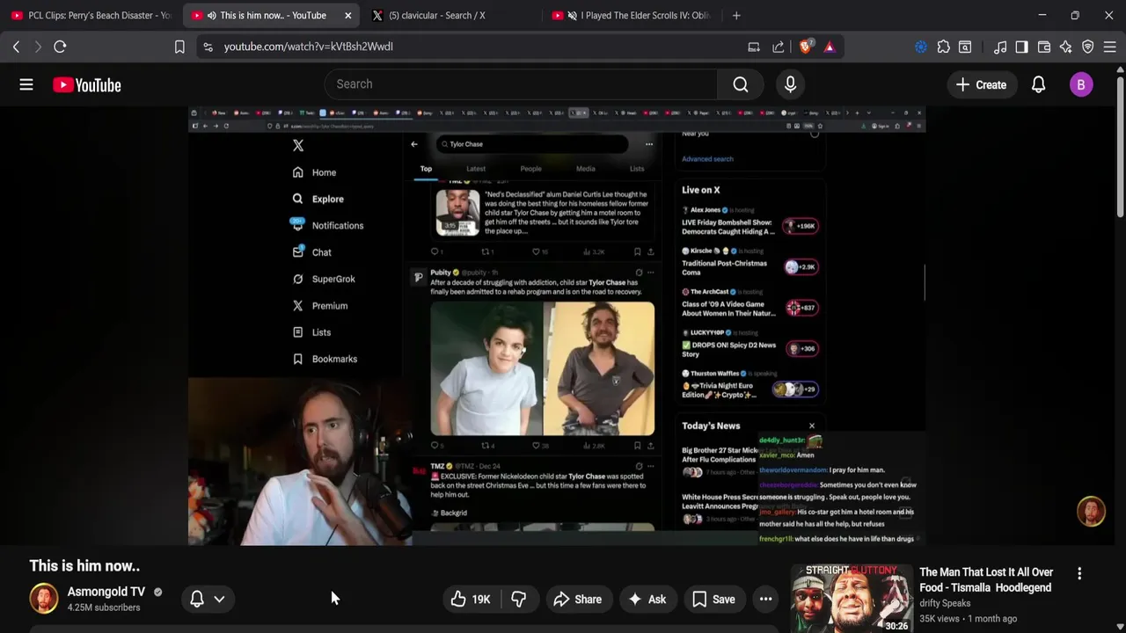This screenshot has width=1126, height=633.
Task: Click the Ask button
Action: [x=647, y=600]
